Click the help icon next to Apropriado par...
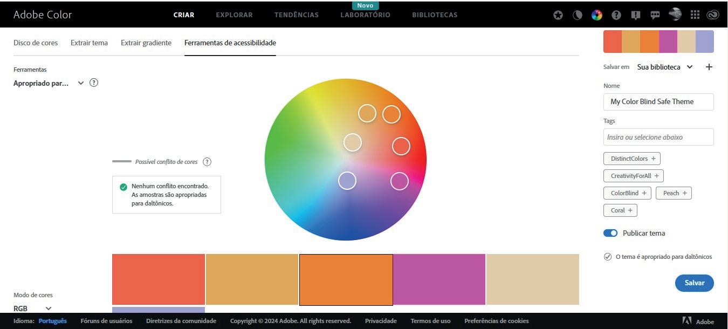Screen dimensions: 728x329 [94, 83]
